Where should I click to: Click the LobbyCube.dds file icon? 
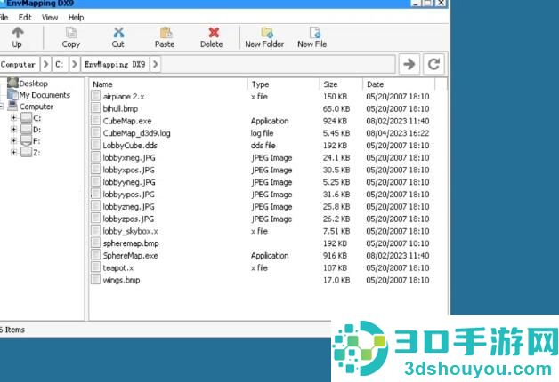tap(95, 145)
